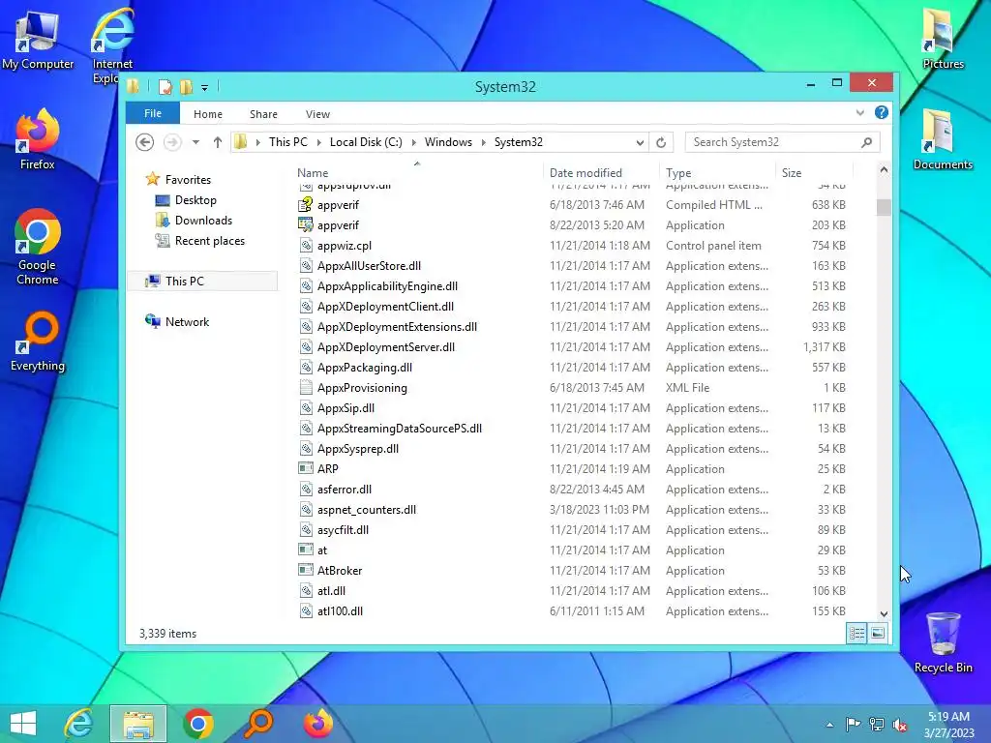Viewport: 991px width, 743px height.
Task: Open Explorer Help with the question mark icon
Action: [881, 112]
